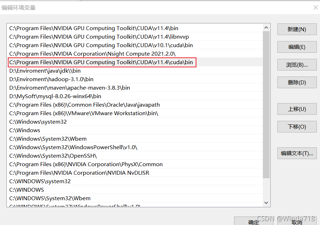
Task: Select the C:\Windows\System32\Wbem entry
Action: pyautogui.click(x=135, y=139)
